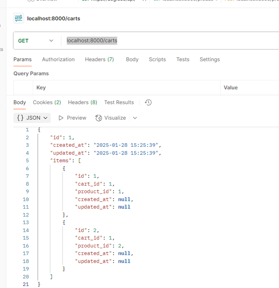Image resolution: width=279 pixels, height=288 pixels.
Task: Click the "updated_at" timestamp value on line 4
Action: pyautogui.click(x=126, y=153)
